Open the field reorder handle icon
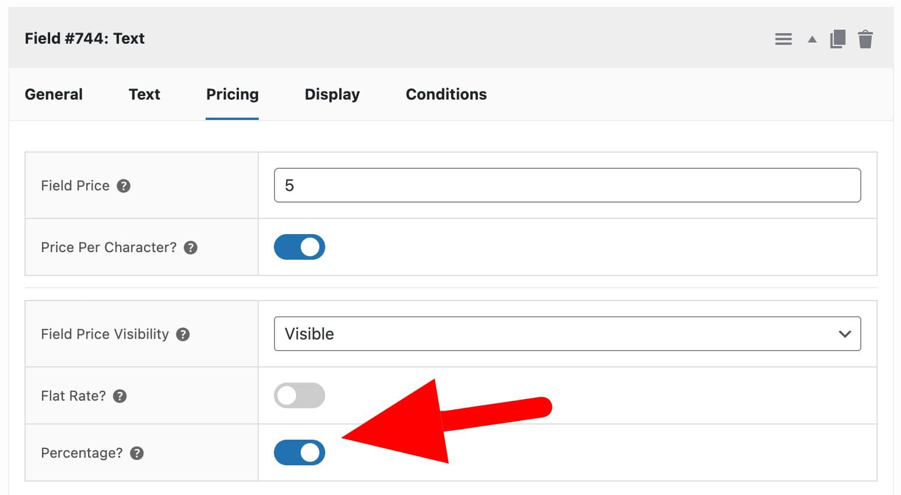Screen dimensions: 901x495 tap(783, 38)
